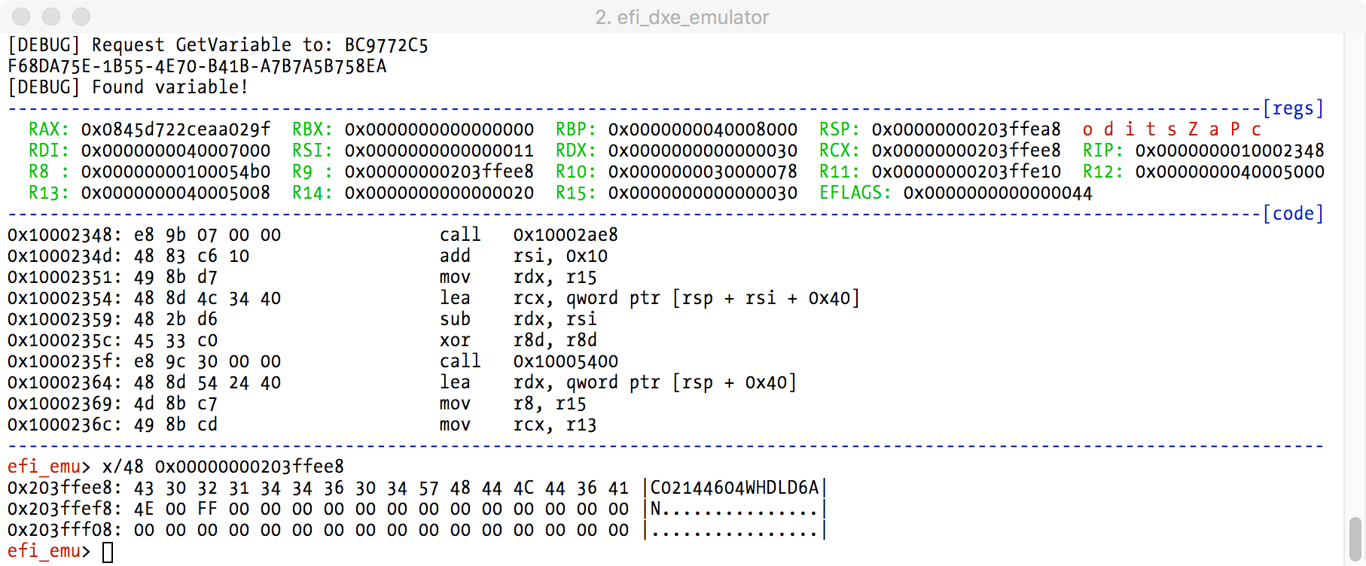Click the call target 0x10005400
Image resolution: width=1366 pixels, height=566 pixels.
pos(566,361)
